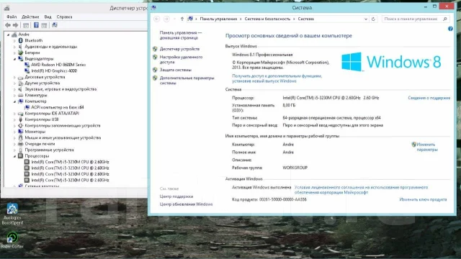Click Изменить параметры link
This screenshot has width=461, height=259.
(x=427, y=147)
